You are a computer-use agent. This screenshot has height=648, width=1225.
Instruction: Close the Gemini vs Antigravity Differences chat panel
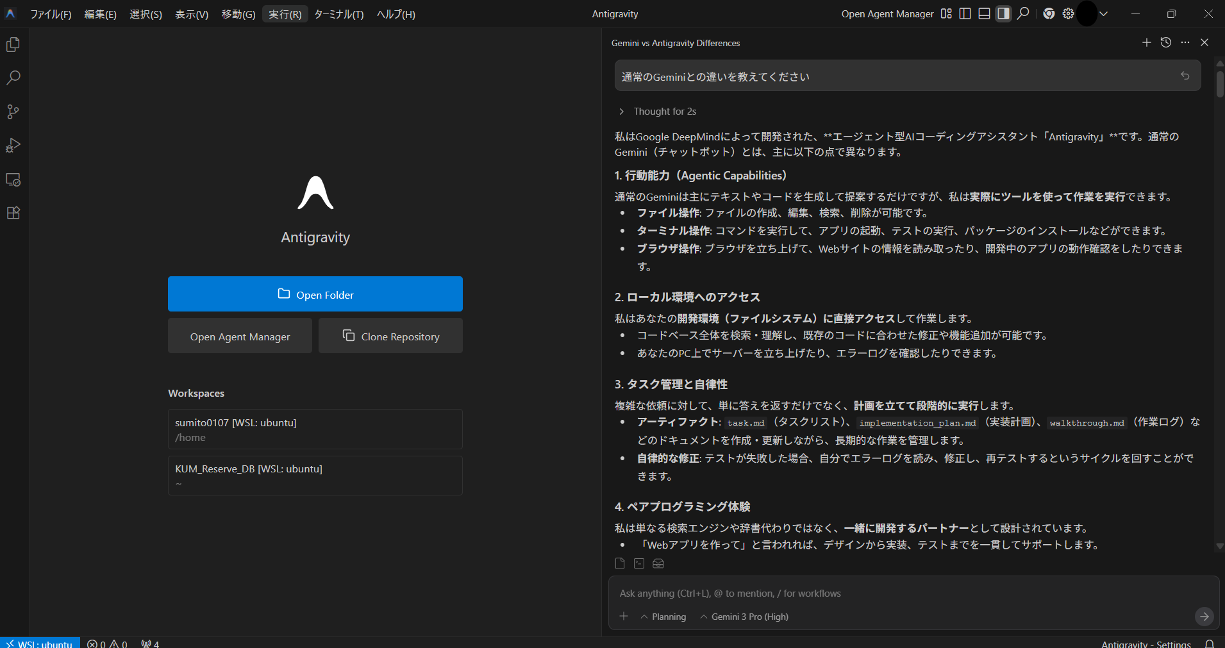tap(1204, 42)
